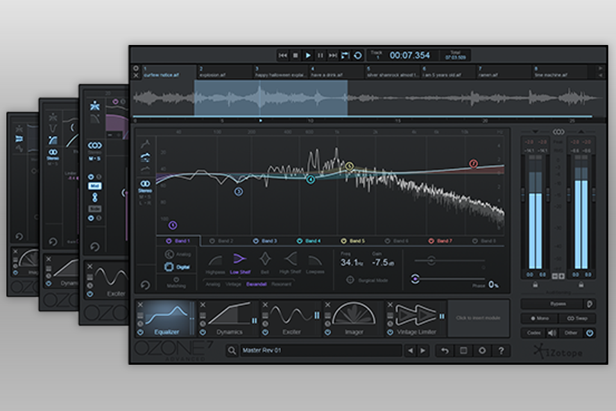Switch to the explosion.aif track tab
This screenshot has height=411, width=616.
tap(225, 72)
